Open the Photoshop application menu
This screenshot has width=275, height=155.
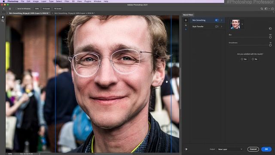pos(13,1)
